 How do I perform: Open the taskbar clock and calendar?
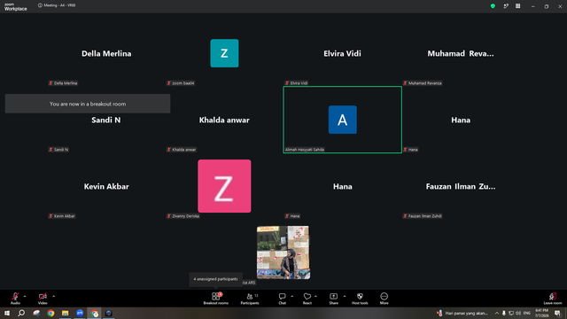click(541, 313)
